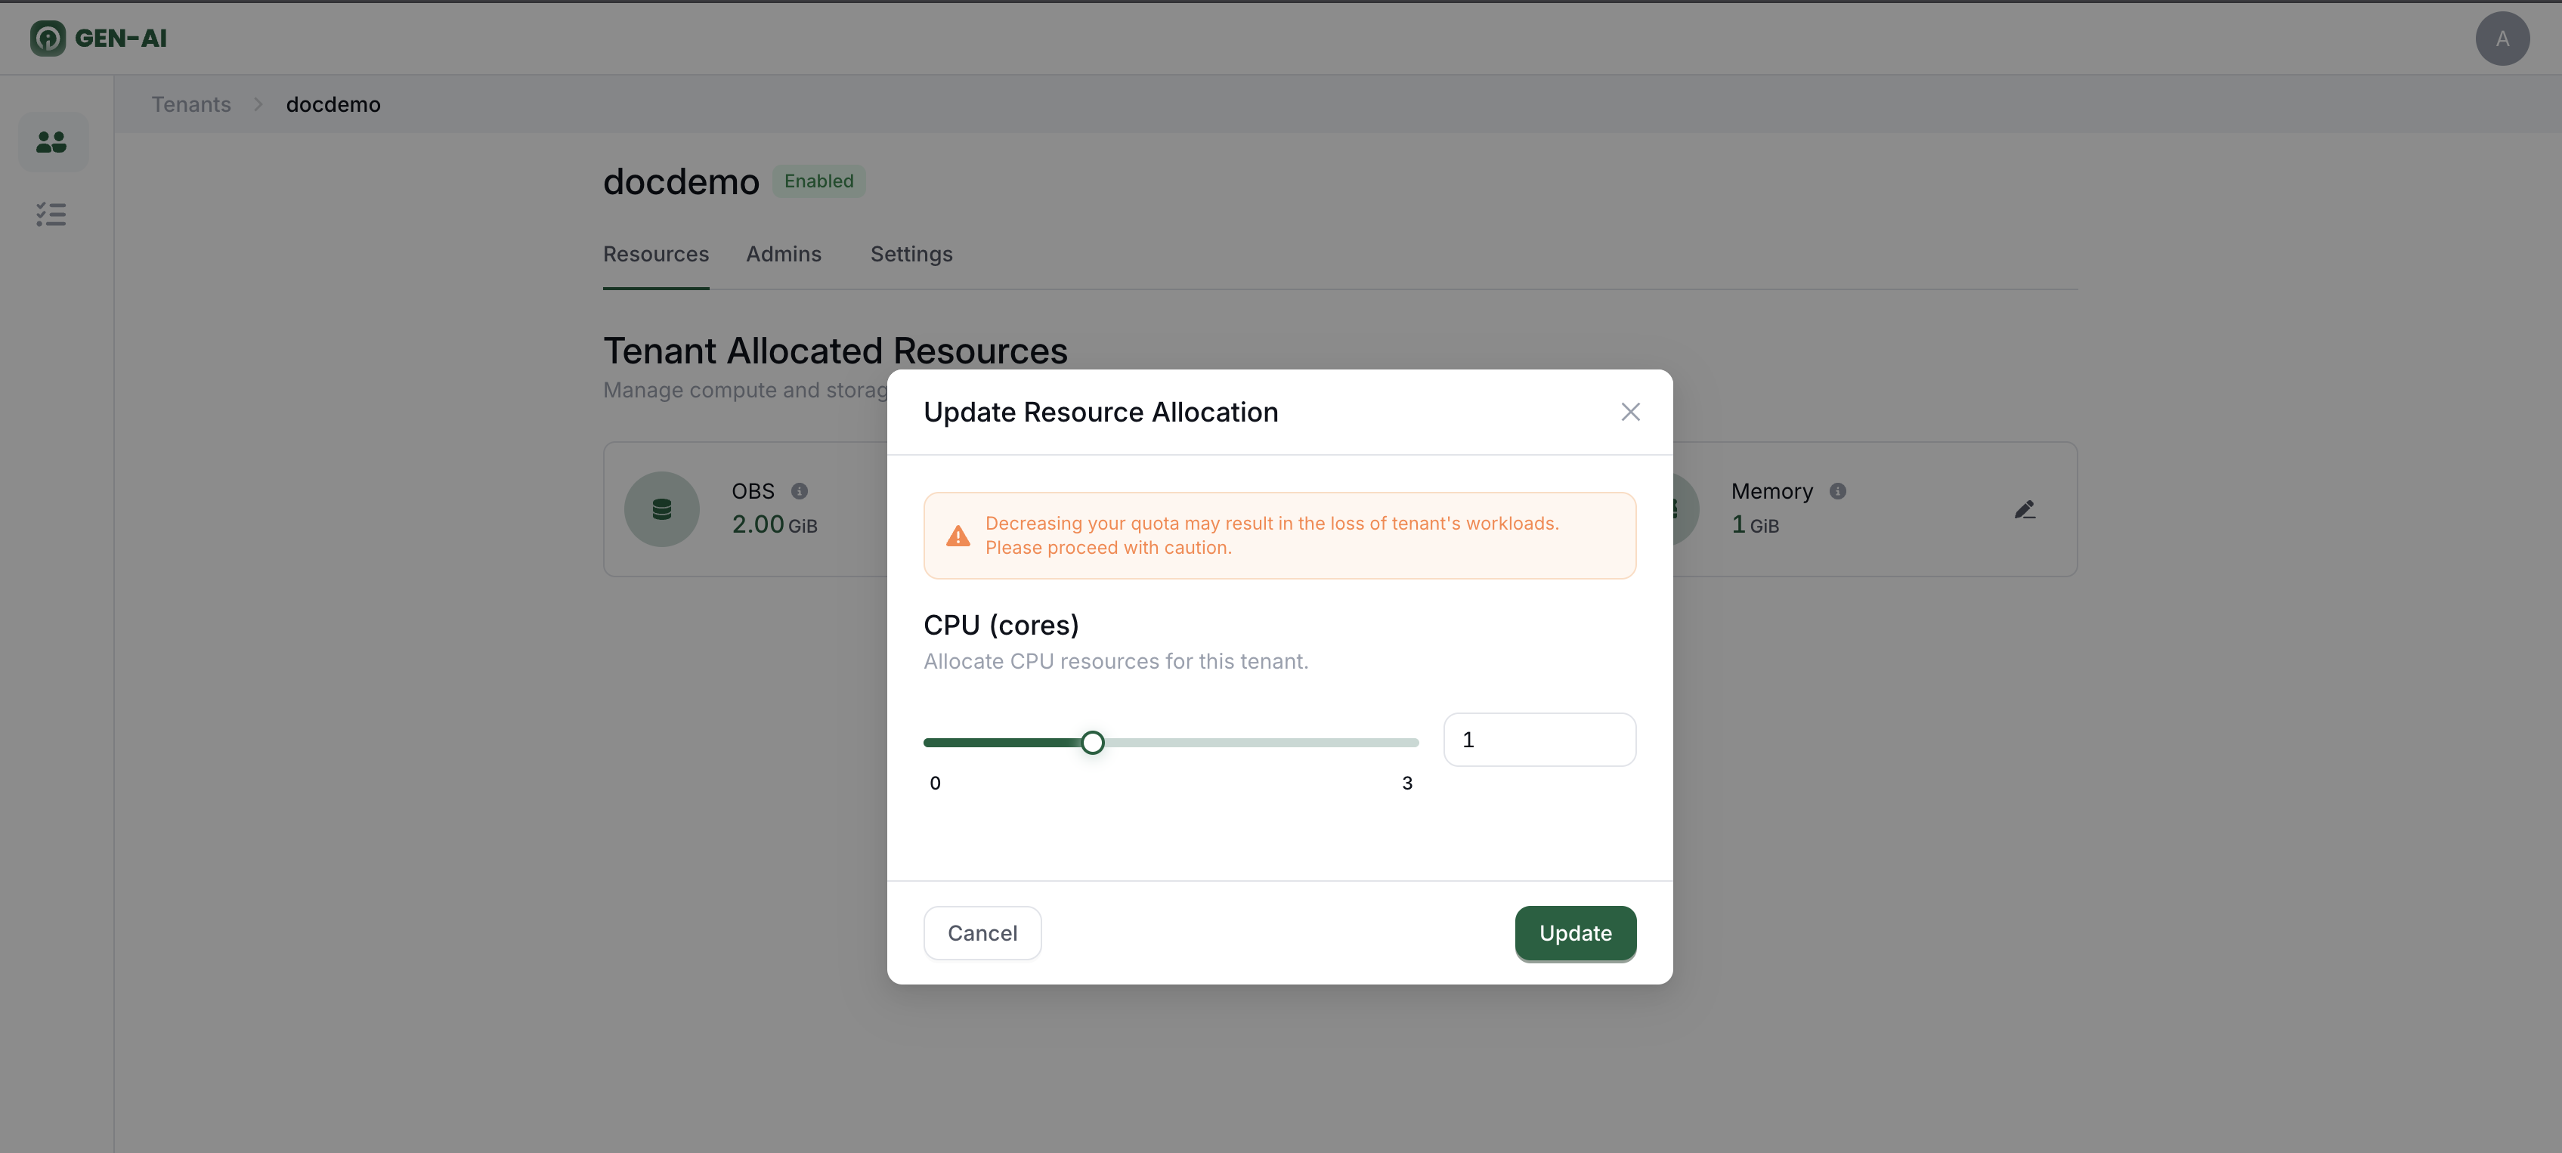Screen dimensions: 2562x1153
Task: Click the Memory edit pencil icon
Action: pyautogui.click(x=2024, y=509)
